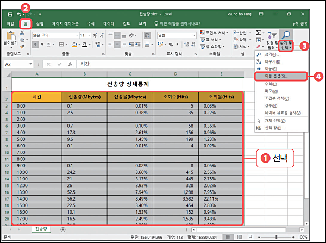Increase font size with large 가 icon
Image resolution: width=326 pixels, height=243 pixels.
tap(95, 35)
